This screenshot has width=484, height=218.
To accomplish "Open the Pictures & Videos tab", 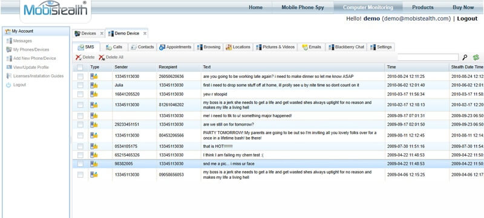I will coord(275,47).
